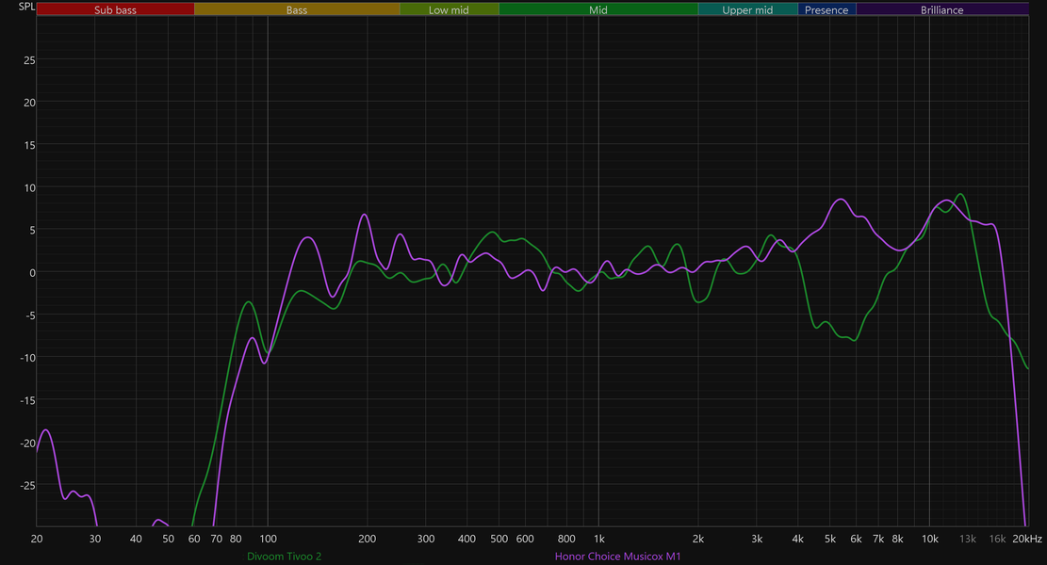The height and width of the screenshot is (565, 1047).
Task: Click the Presence band header
Action: tap(826, 9)
